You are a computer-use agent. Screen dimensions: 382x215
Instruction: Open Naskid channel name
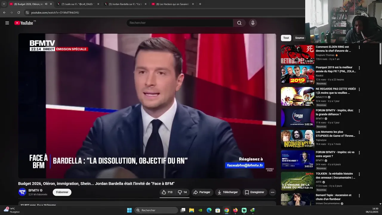(x=319, y=76)
